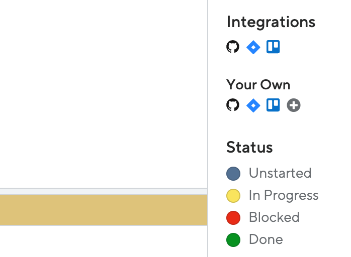Screen dimensions: 351x257
Task: Open the GitHub icon under Your Own
Action: coord(233,105)
